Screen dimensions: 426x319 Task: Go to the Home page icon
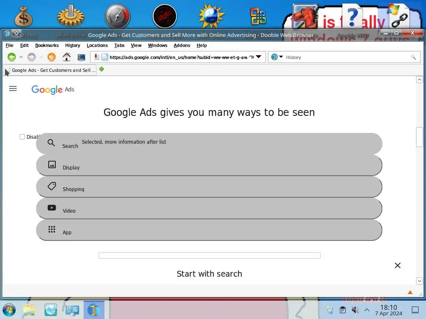point(66,57)
